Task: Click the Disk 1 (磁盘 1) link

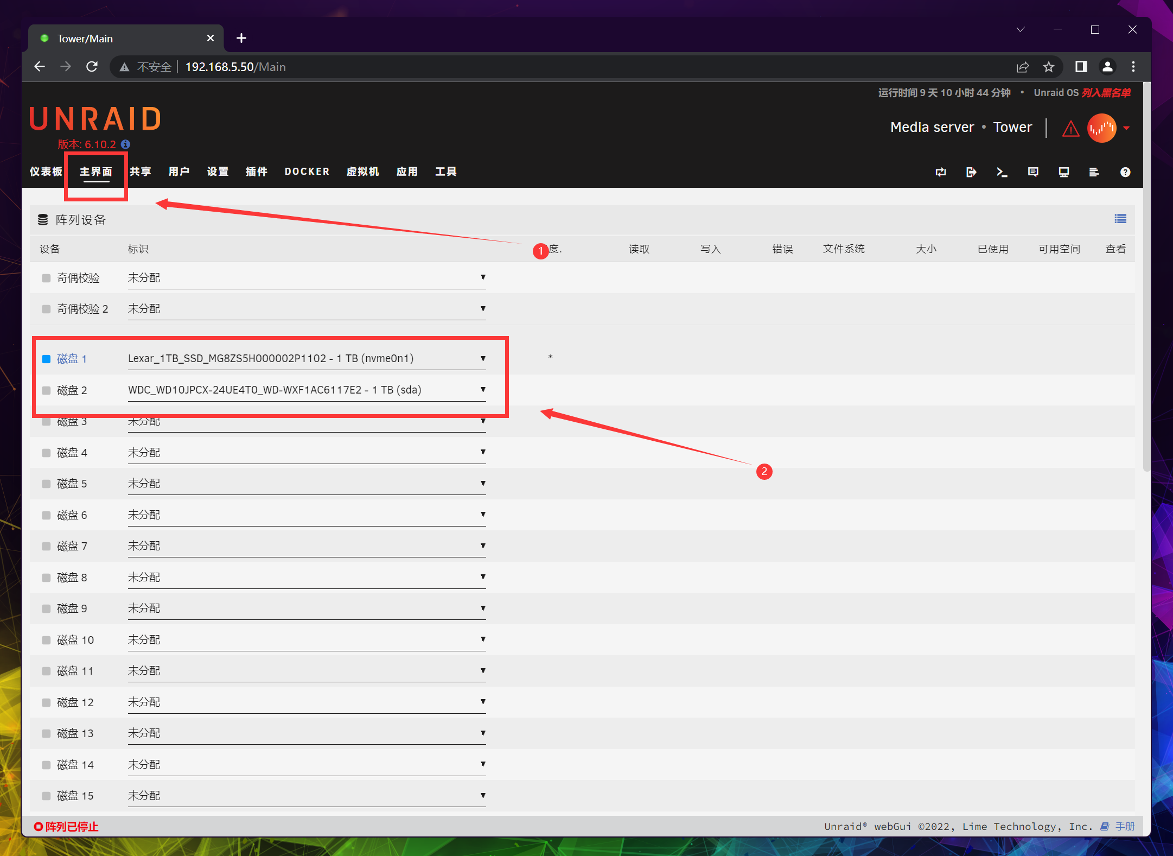Action: click(x=72, y=359)
